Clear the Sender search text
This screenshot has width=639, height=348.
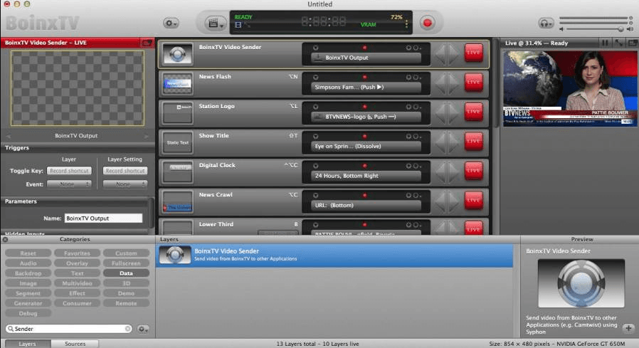(127, 329)
